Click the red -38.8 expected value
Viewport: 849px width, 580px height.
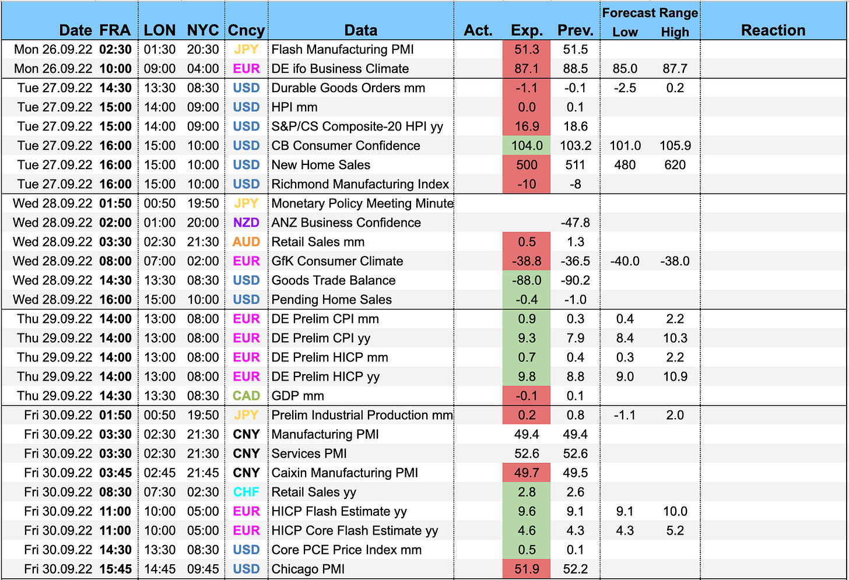click(527, 261)
